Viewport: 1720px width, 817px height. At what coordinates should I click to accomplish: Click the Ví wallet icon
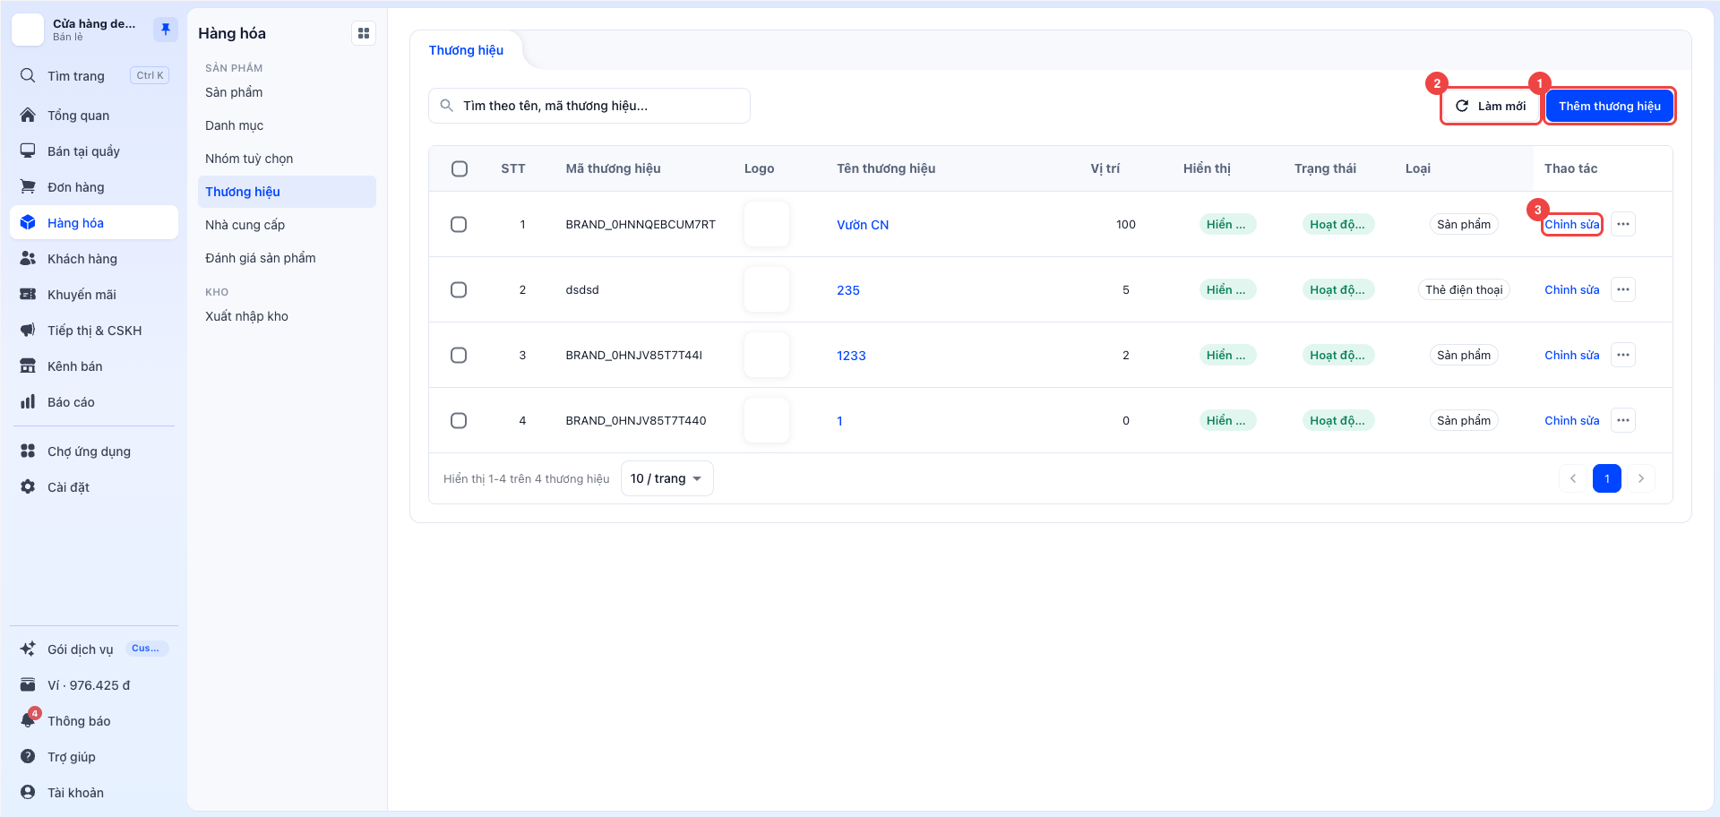pos(28,685)
